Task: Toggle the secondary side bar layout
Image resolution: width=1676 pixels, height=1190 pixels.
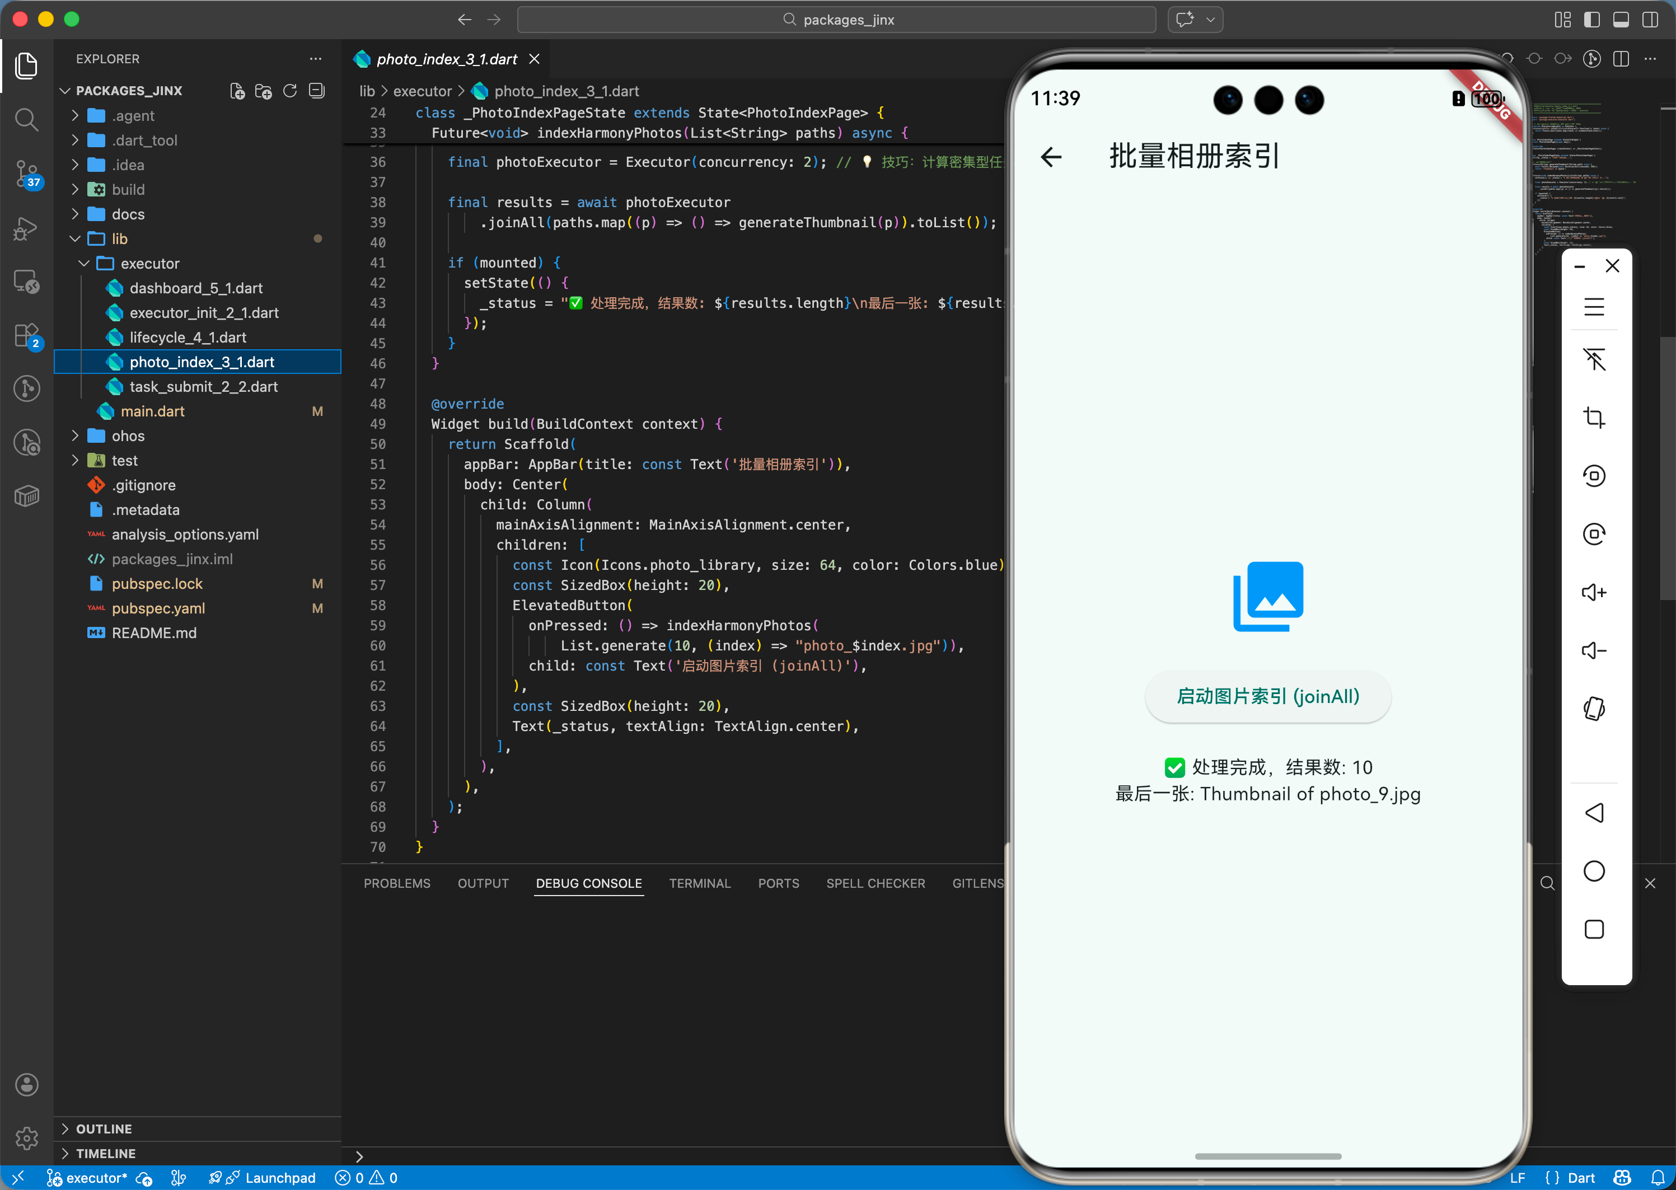Action: [1650, 20]
